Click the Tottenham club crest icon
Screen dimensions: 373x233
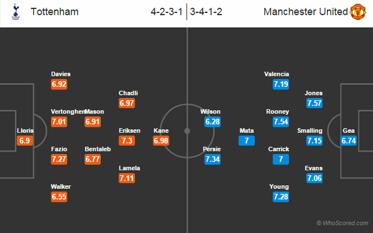pos(16,12)
